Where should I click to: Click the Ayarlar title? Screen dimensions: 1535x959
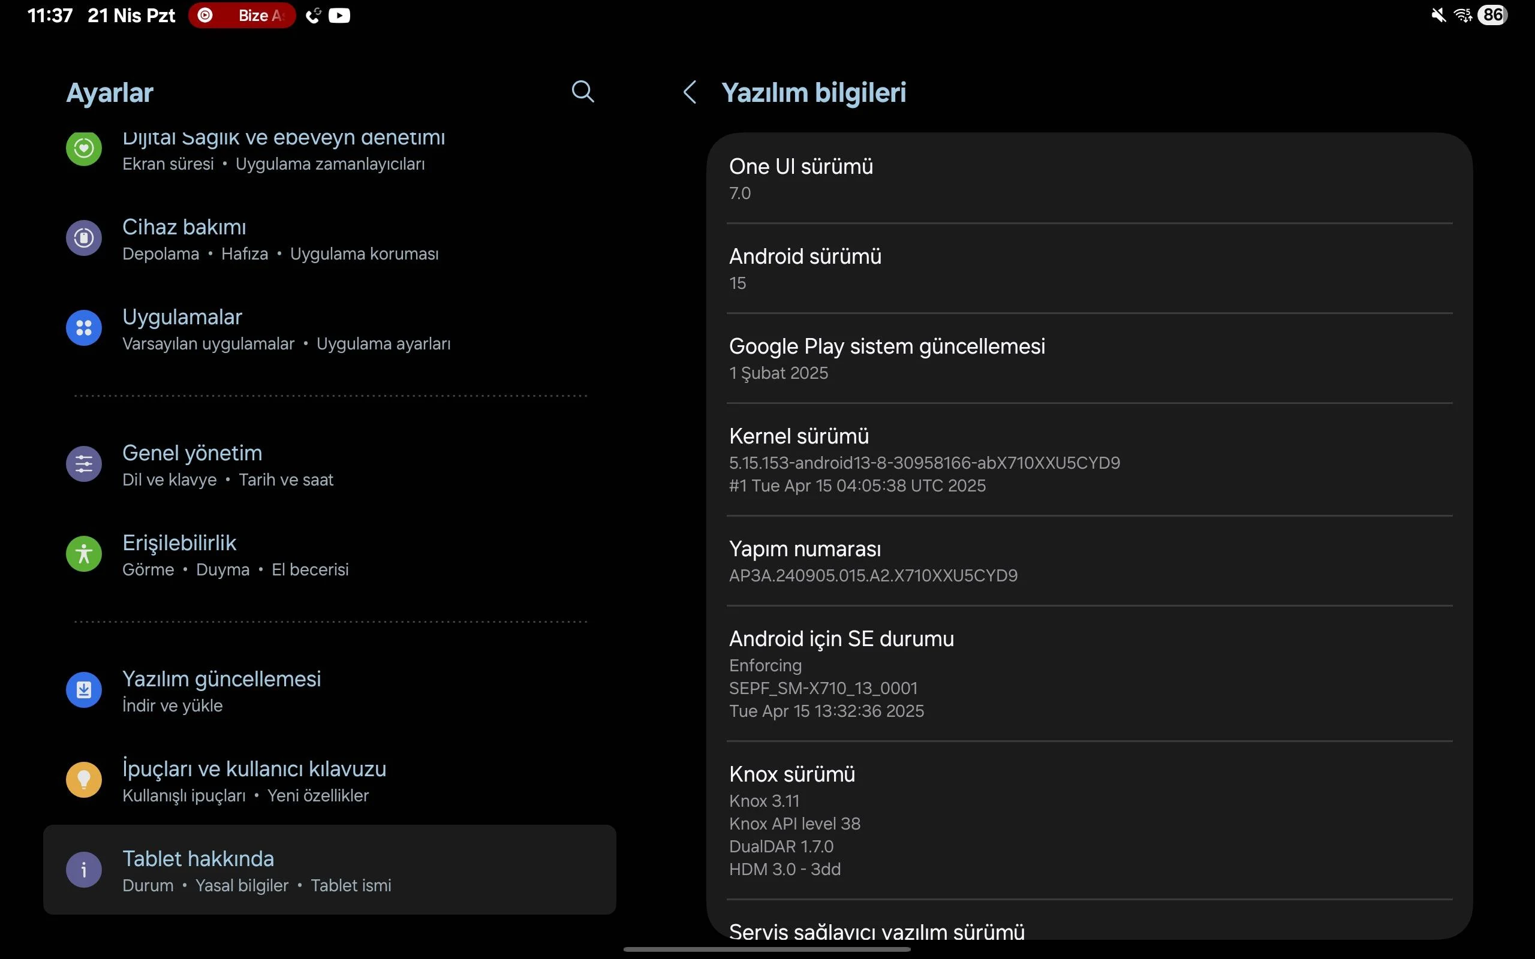(x=110, y=94)
